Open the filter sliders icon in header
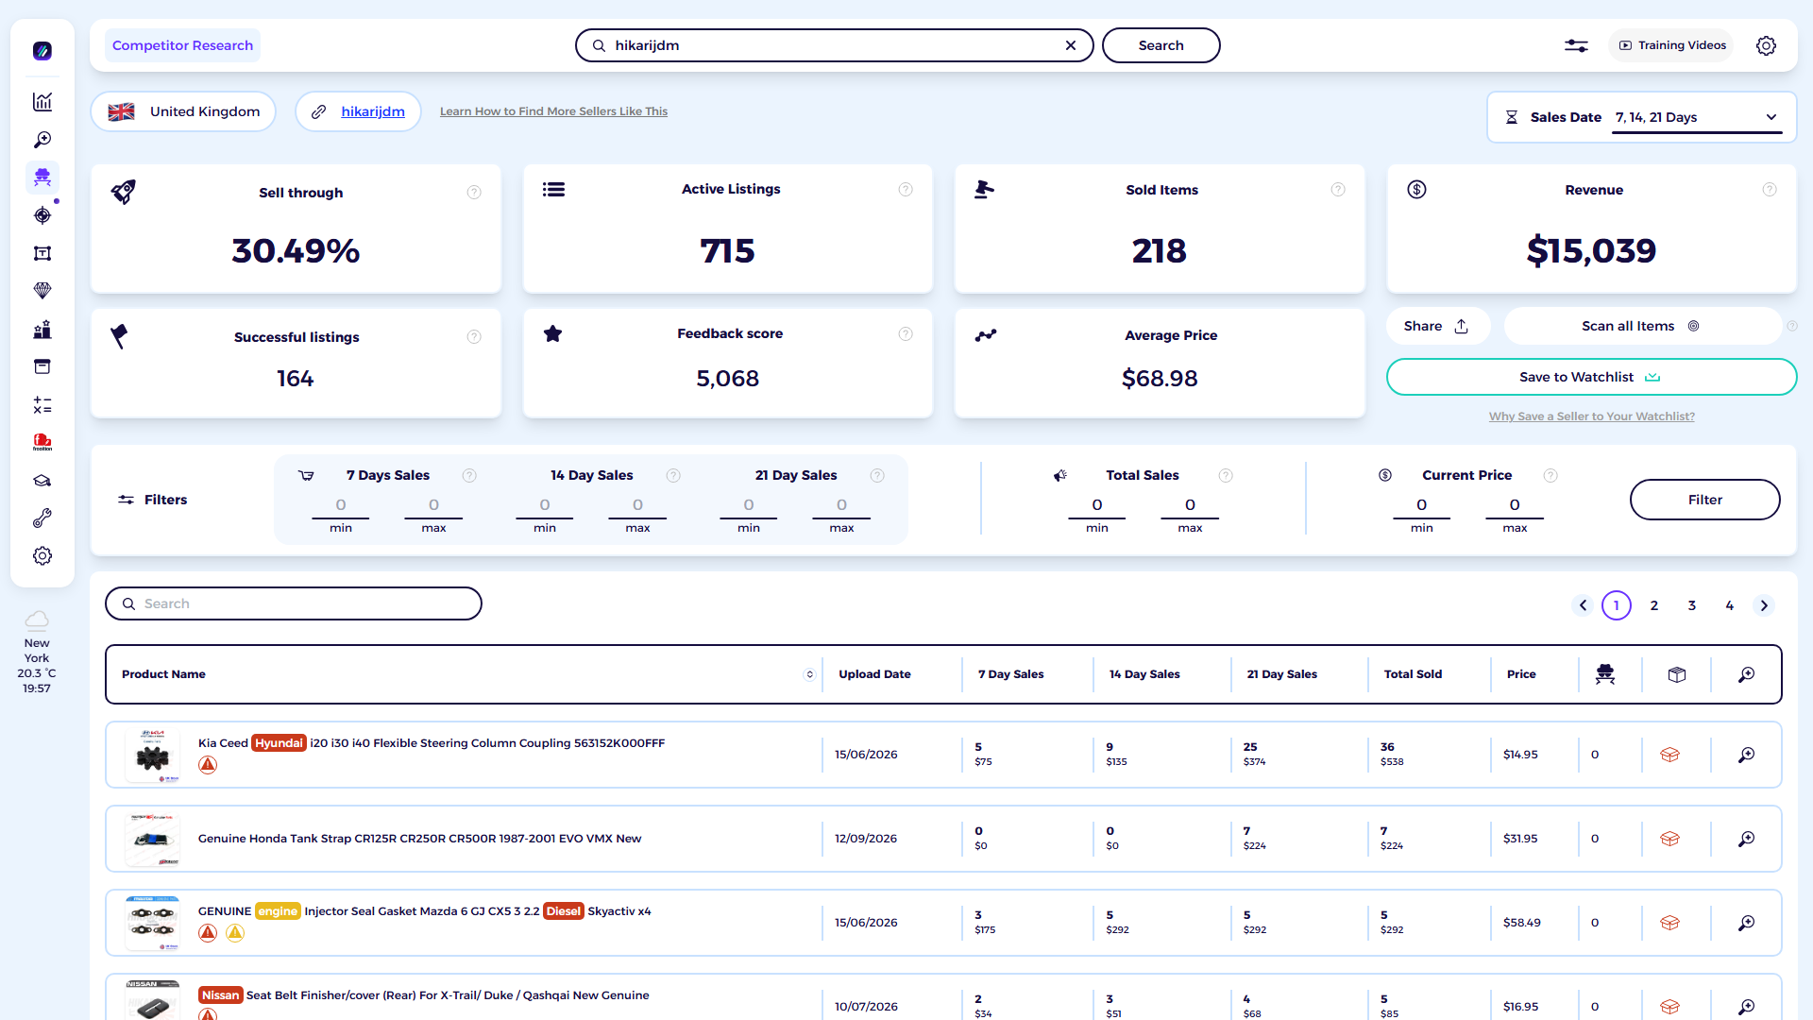The width and height of the screenshot is (1813, 1020). click(x=1576, y=45)
